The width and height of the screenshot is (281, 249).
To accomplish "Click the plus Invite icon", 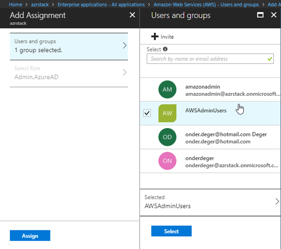I will (x=155, y=36).
